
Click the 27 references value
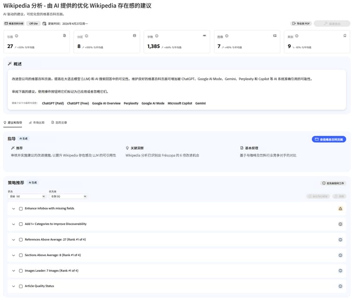[10, 46]
